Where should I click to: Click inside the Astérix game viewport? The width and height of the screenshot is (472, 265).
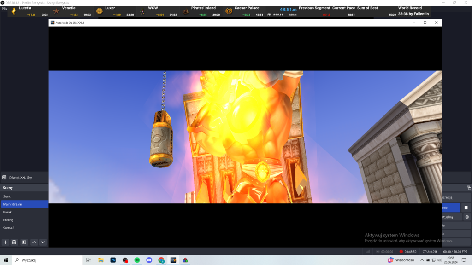(x=245, y=137)
